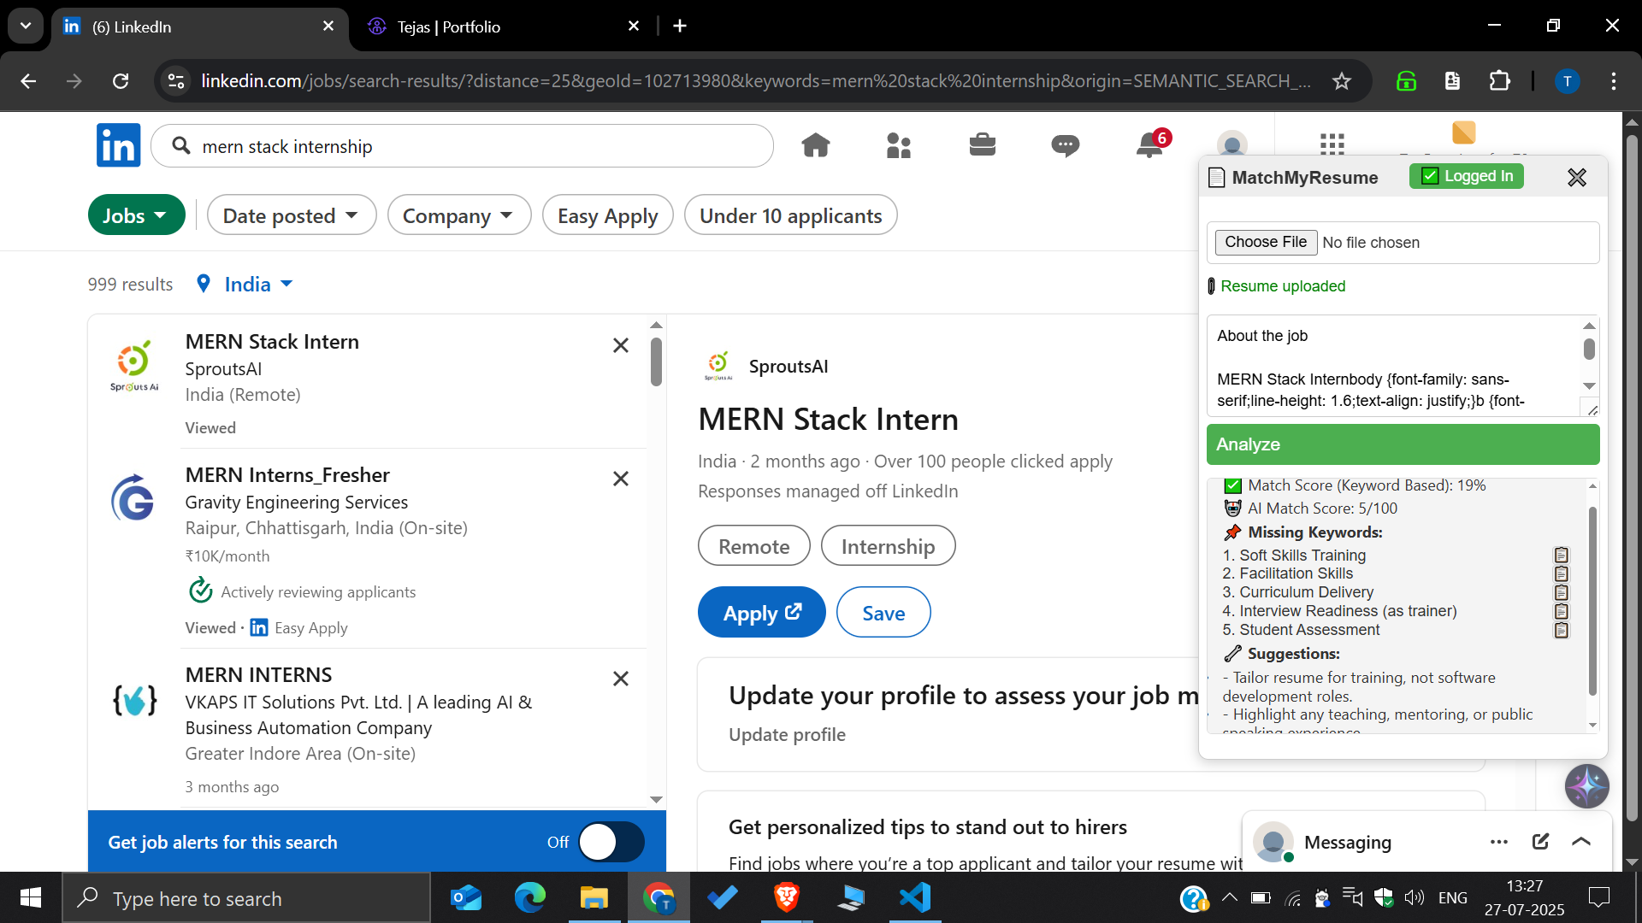
Task: Toggle the Easy Apply filter
Action: [607, 215]
